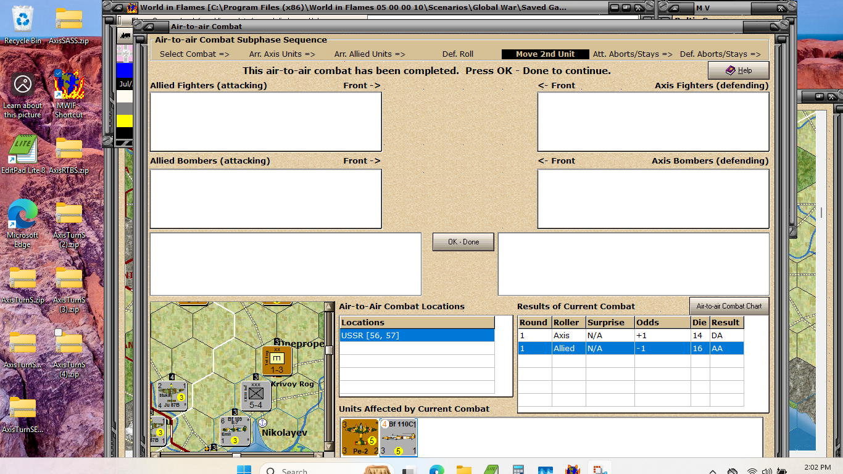Click the locomotive icon in the side panel

(125, 36)
